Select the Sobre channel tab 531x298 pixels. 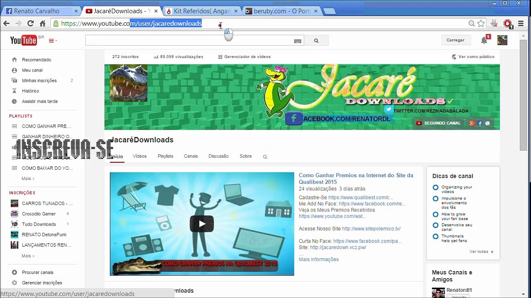(x=246, y=156)
